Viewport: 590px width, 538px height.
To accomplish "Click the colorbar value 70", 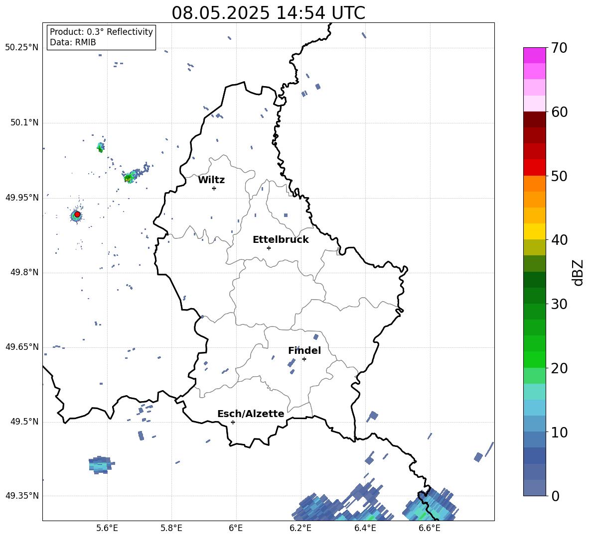I will click(559, 48).
